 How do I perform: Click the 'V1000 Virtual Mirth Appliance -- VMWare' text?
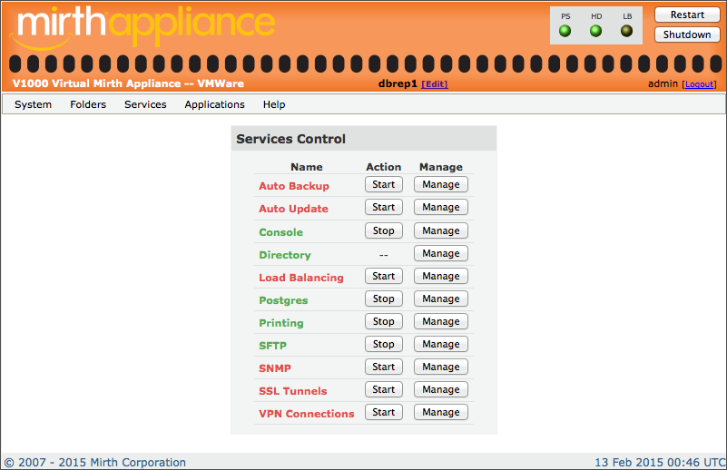128,83
